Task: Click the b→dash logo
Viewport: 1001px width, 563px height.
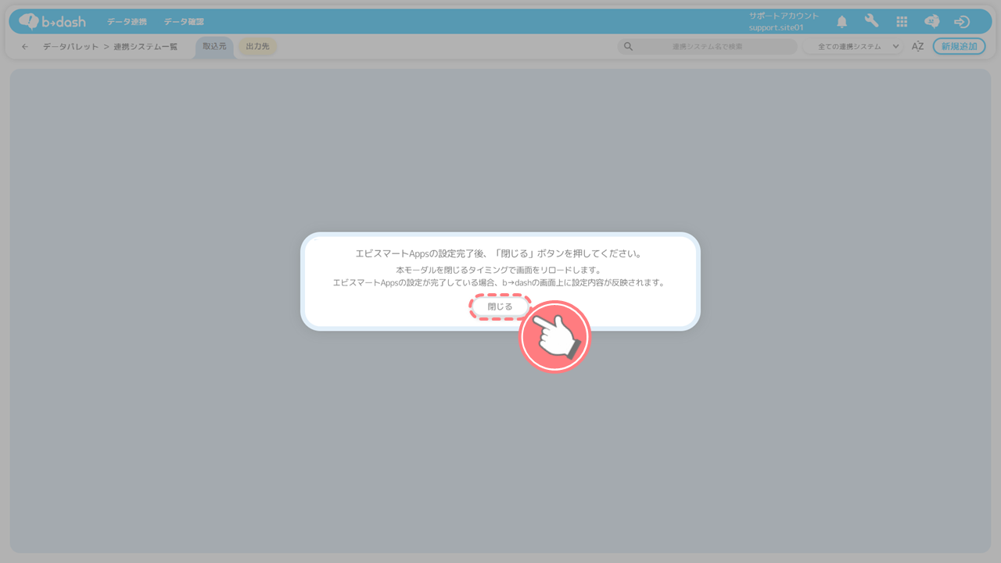Action: click(x=52, y=21)
